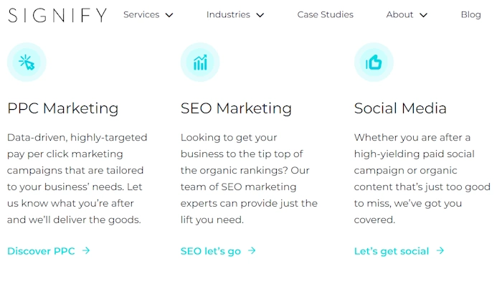The image size is (502, 282).
Task: Click the SEO bar chart icon
Action: coord(200,62)
